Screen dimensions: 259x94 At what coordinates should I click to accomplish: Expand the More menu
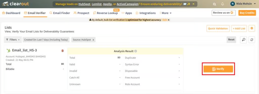coord(165,13)
